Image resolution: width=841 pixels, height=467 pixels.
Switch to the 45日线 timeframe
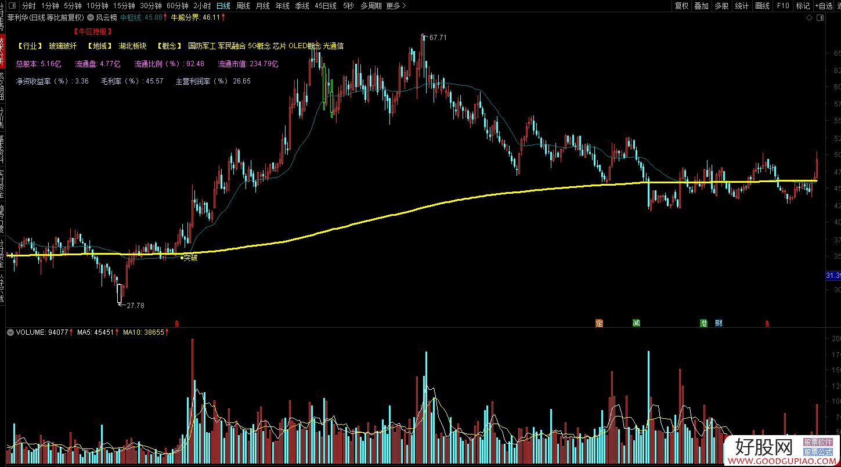326,6
